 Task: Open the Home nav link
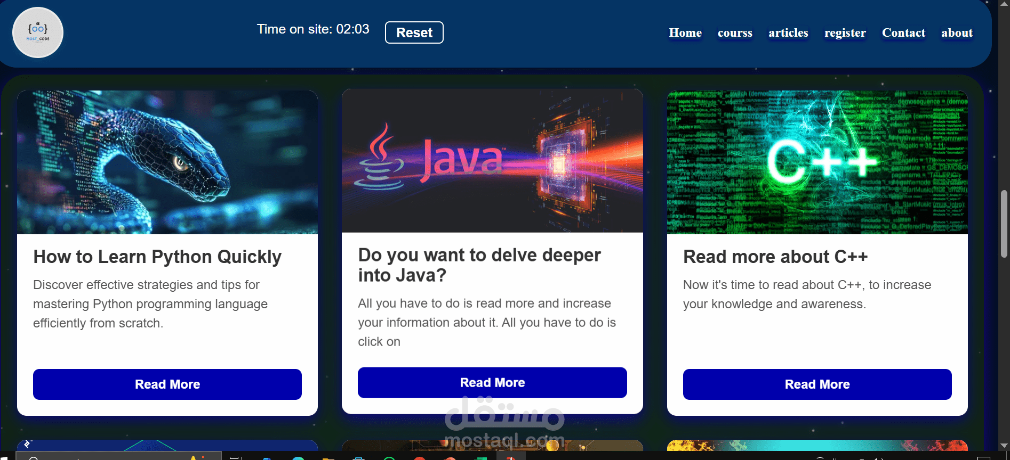pos(685,33)
